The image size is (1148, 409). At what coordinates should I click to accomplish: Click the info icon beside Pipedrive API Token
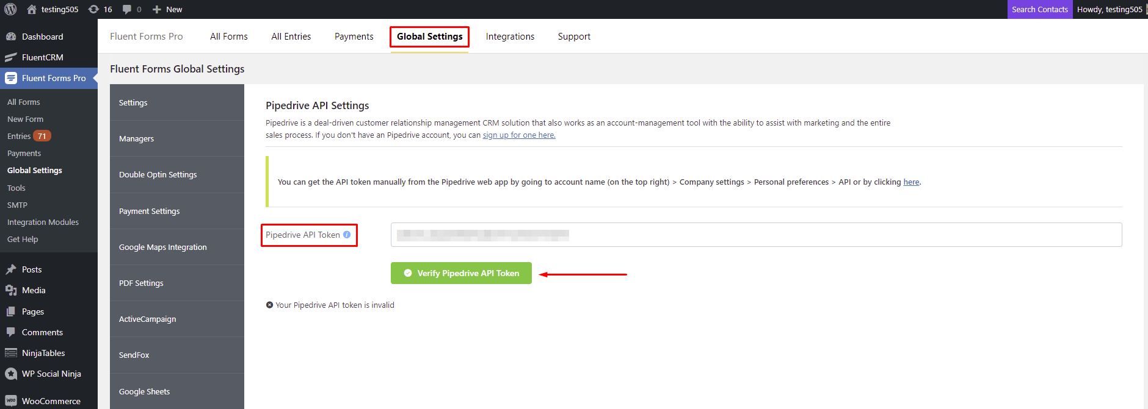click(x=347, y=235)
